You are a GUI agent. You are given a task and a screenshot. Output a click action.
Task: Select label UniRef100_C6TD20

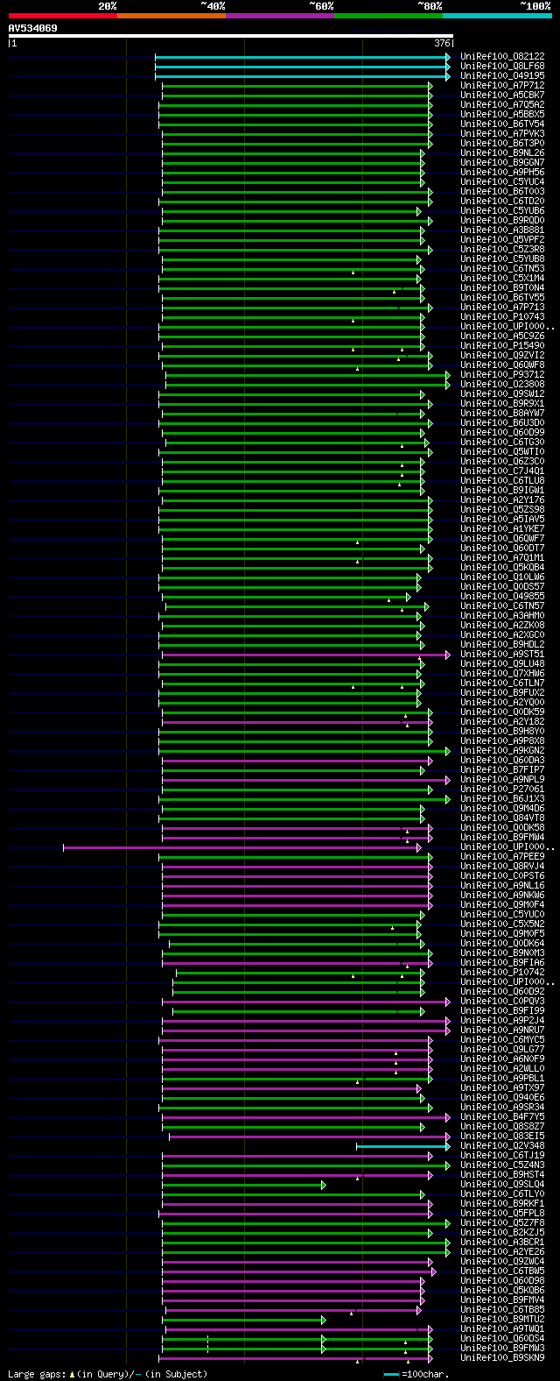pos(502,201)
